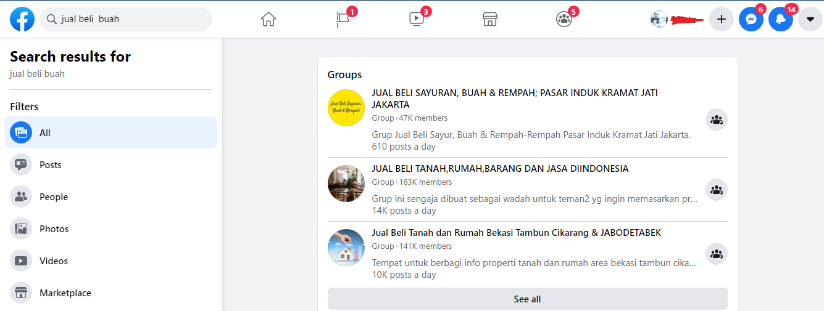Select the People filter
This screenshot has width=824, height=311.
point(111,196)
